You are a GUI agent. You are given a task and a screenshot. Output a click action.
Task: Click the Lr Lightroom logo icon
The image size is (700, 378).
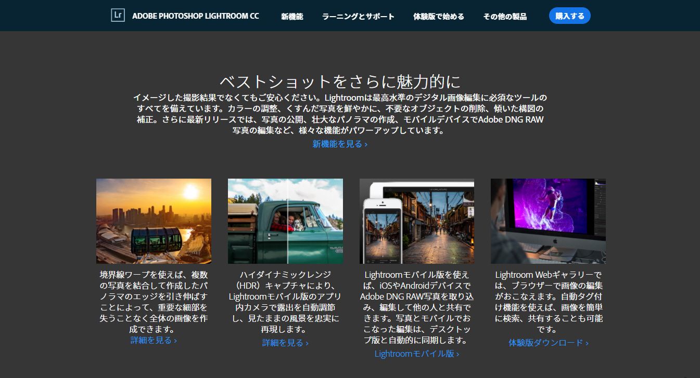tap(118, 15)
